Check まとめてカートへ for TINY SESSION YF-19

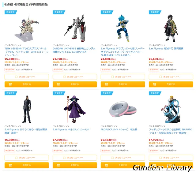[x=16, y=77]
